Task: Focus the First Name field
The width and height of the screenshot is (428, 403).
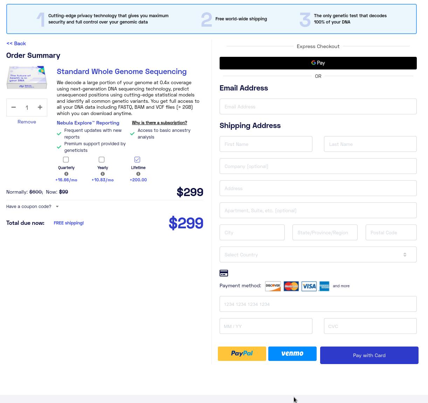Action: point(266,144)
